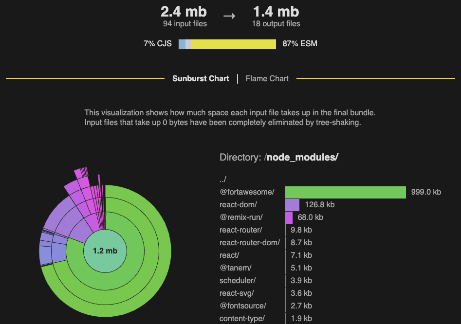Click the purple react-dom 126.8 kb bar
Image resolution: width=461 pixels, height=324 pixels.
tap(292, 205)
